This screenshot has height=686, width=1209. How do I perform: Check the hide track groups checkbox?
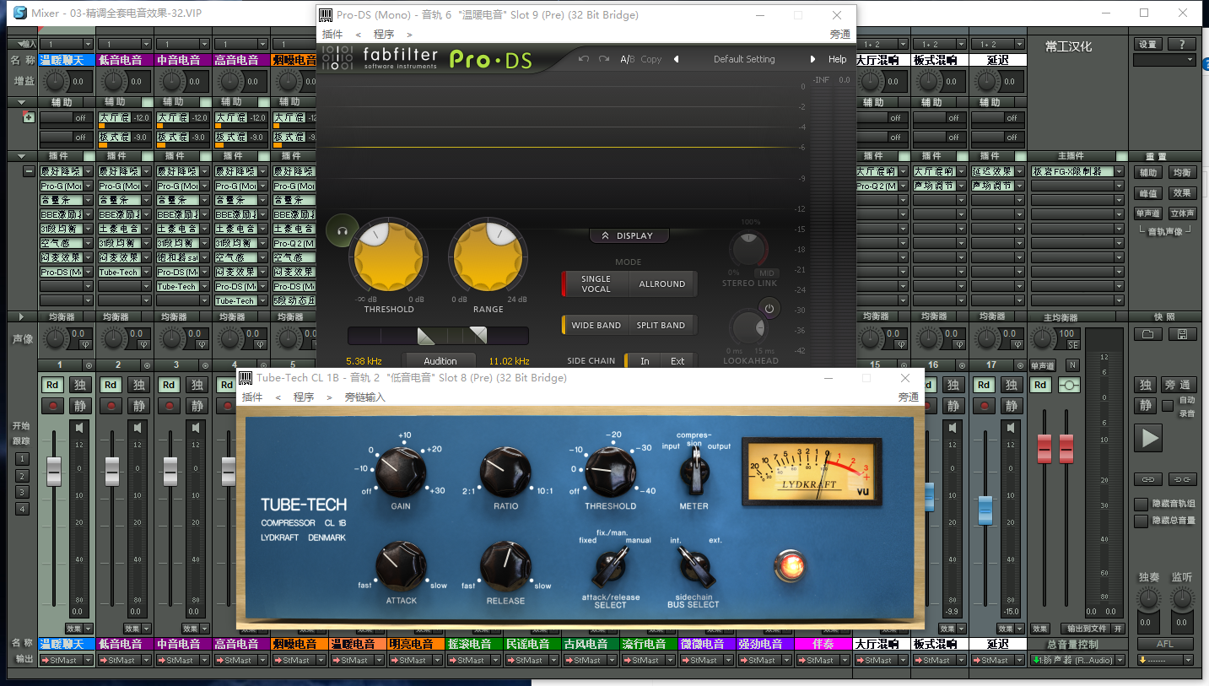click(1142, 504)
